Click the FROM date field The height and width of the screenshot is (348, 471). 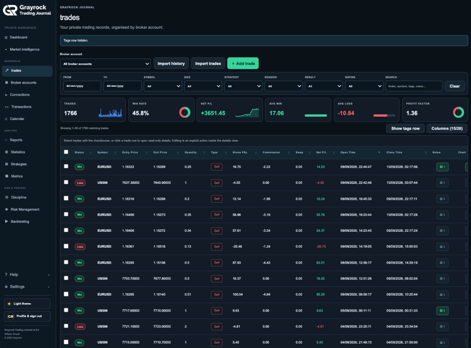(x=82, y=86)
